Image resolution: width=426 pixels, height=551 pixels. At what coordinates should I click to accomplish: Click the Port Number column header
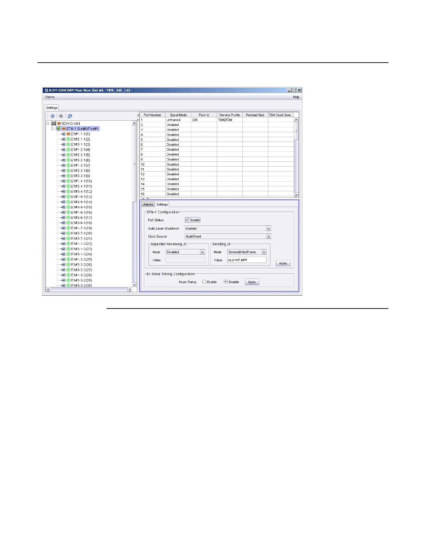coord(152,115)
